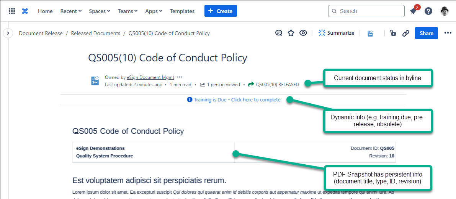Open the page comments icon
This screenshot has height=199, width=456.
pyautogui.click(x=279, y=33)
